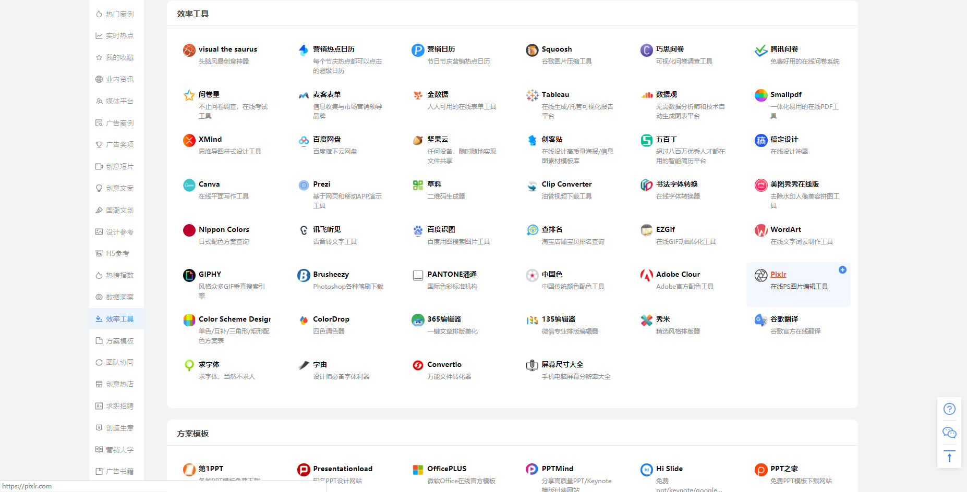
Task: Open the help question mark icon
Action: [x=949, y=409]
